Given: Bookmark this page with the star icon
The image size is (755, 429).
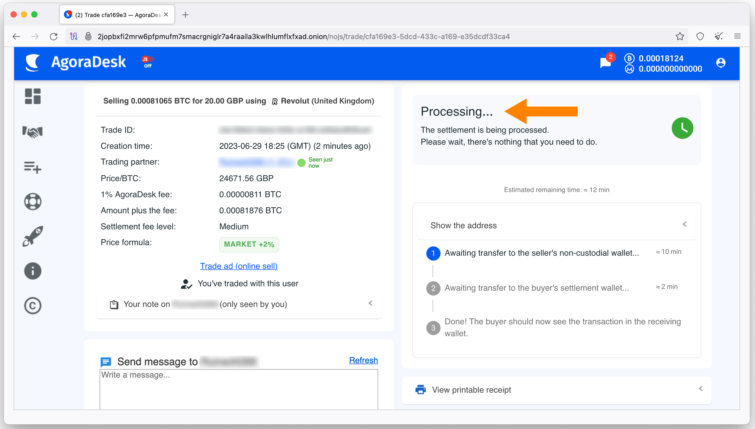Looking at the screenshot, I should (x=680, y=36).
